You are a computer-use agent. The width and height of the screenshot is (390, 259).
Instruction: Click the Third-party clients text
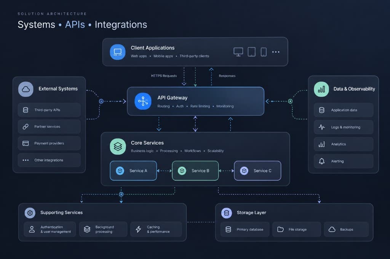point(194,56)
